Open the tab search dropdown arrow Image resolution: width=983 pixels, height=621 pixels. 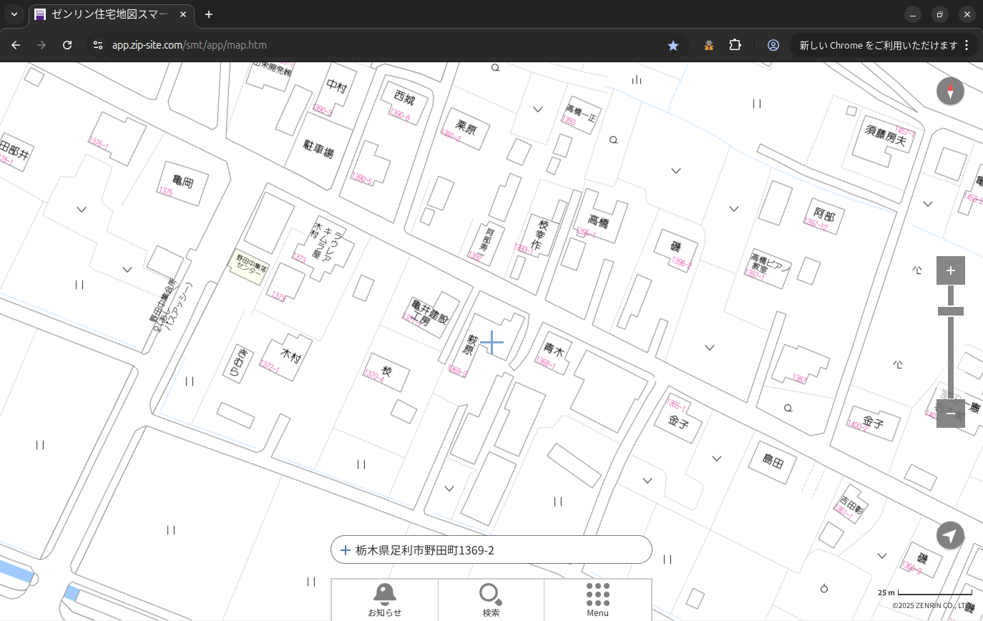click(x=14, y=14)
